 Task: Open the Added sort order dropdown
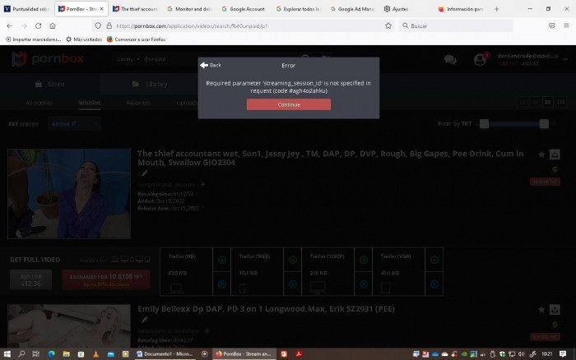[x=75, y=123]
